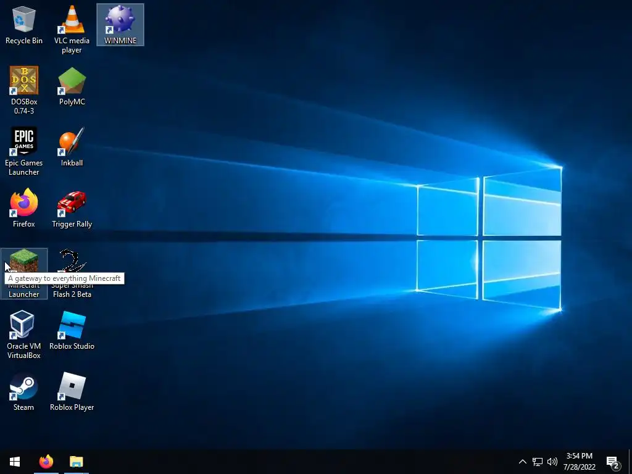Screen dimensions: 632x474
Task: Select the DOSBox 0.74-3 shortcut
Action: (24, 90)
